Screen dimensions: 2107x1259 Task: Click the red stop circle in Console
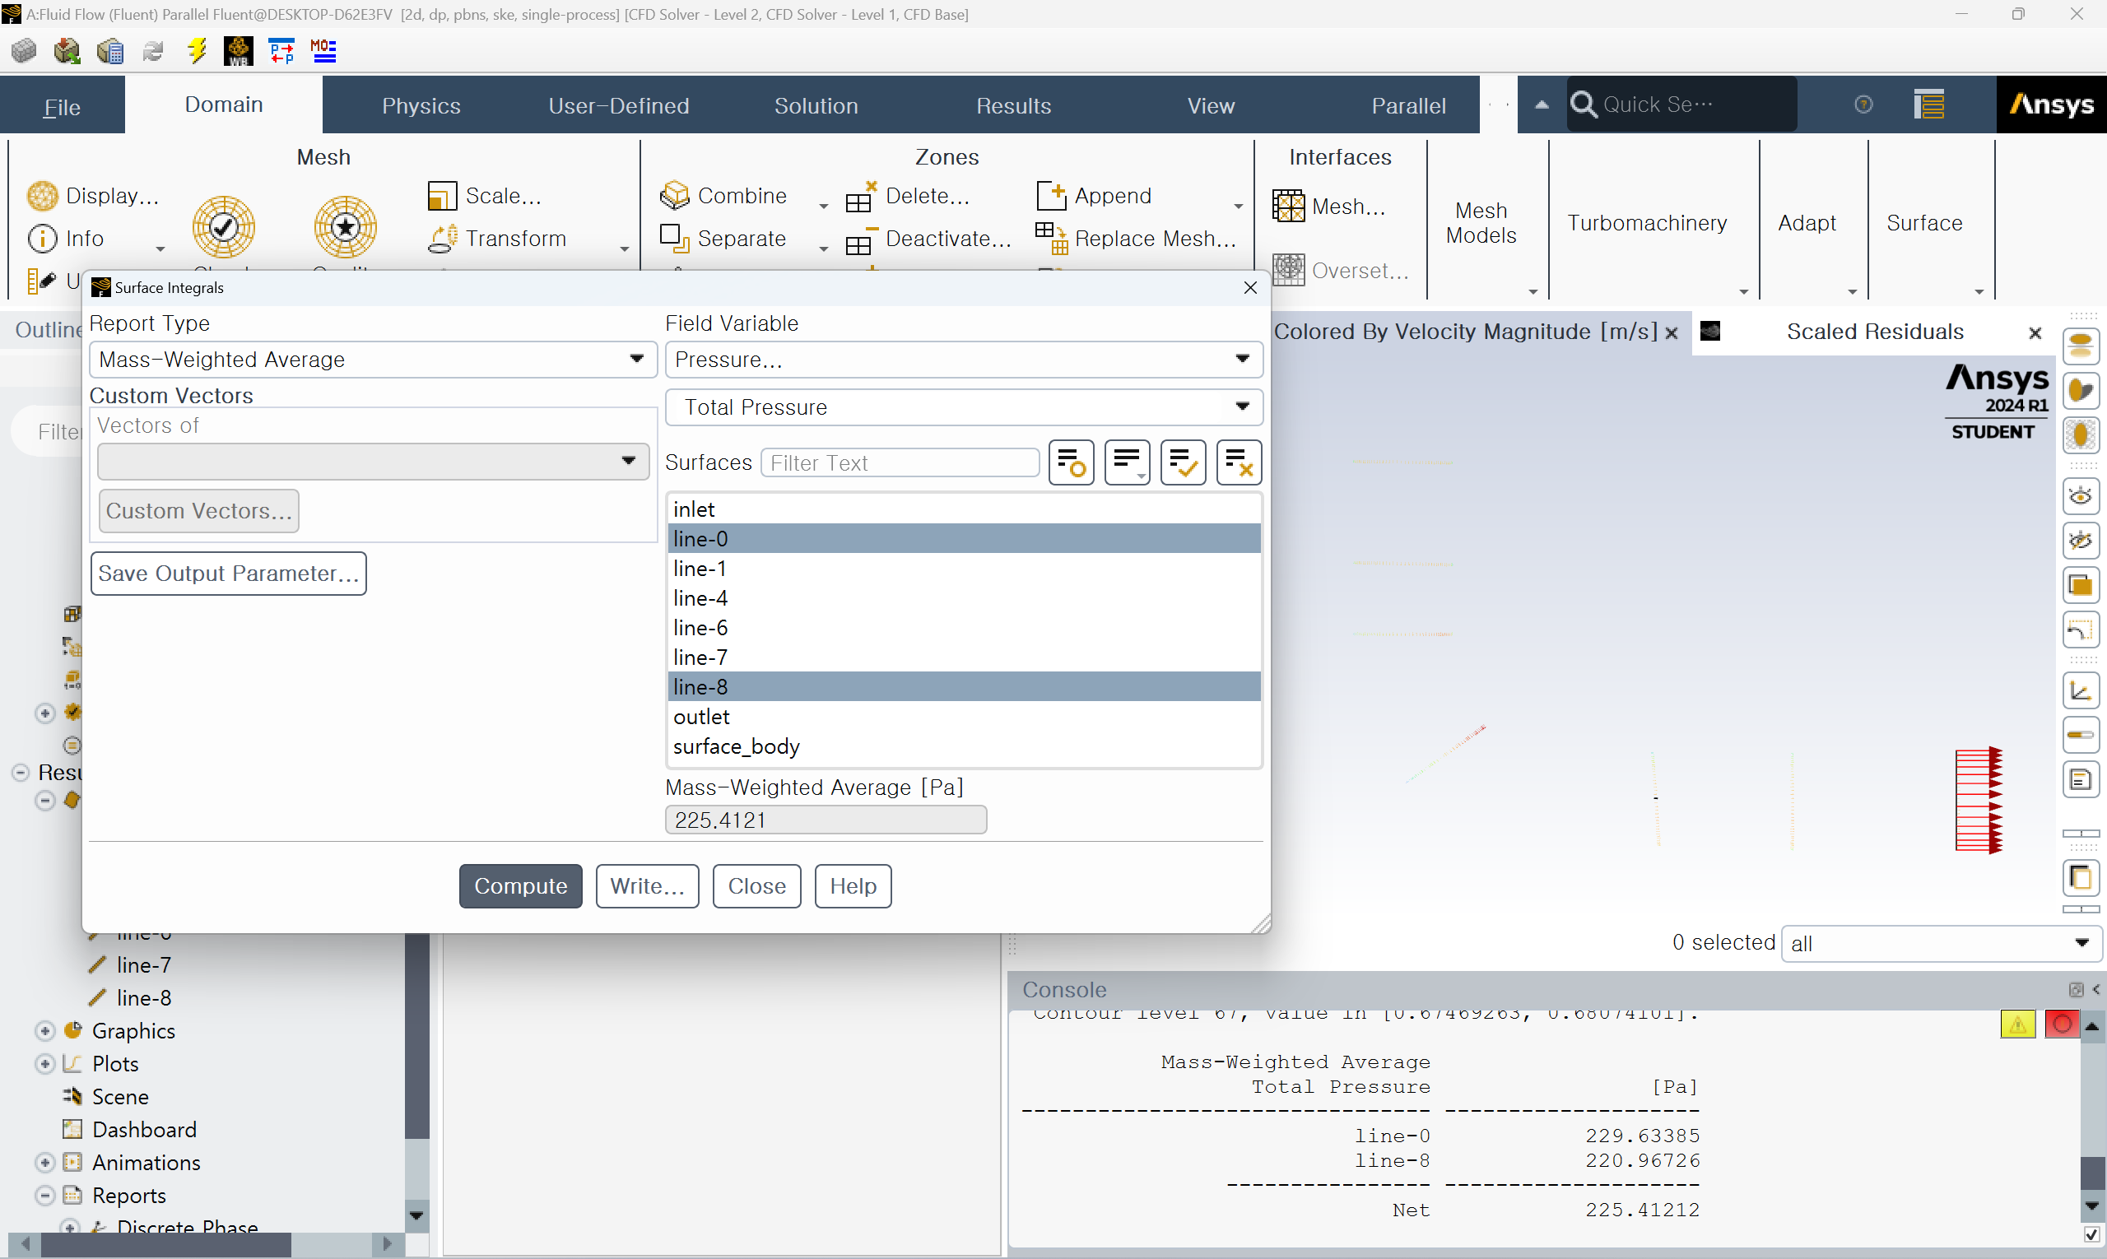click(2062, 1024)
